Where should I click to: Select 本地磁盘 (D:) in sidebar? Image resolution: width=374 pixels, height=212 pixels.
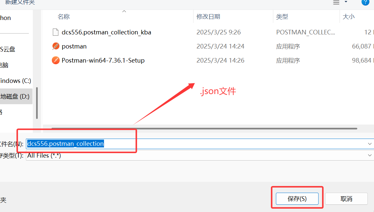coord(15,96)
